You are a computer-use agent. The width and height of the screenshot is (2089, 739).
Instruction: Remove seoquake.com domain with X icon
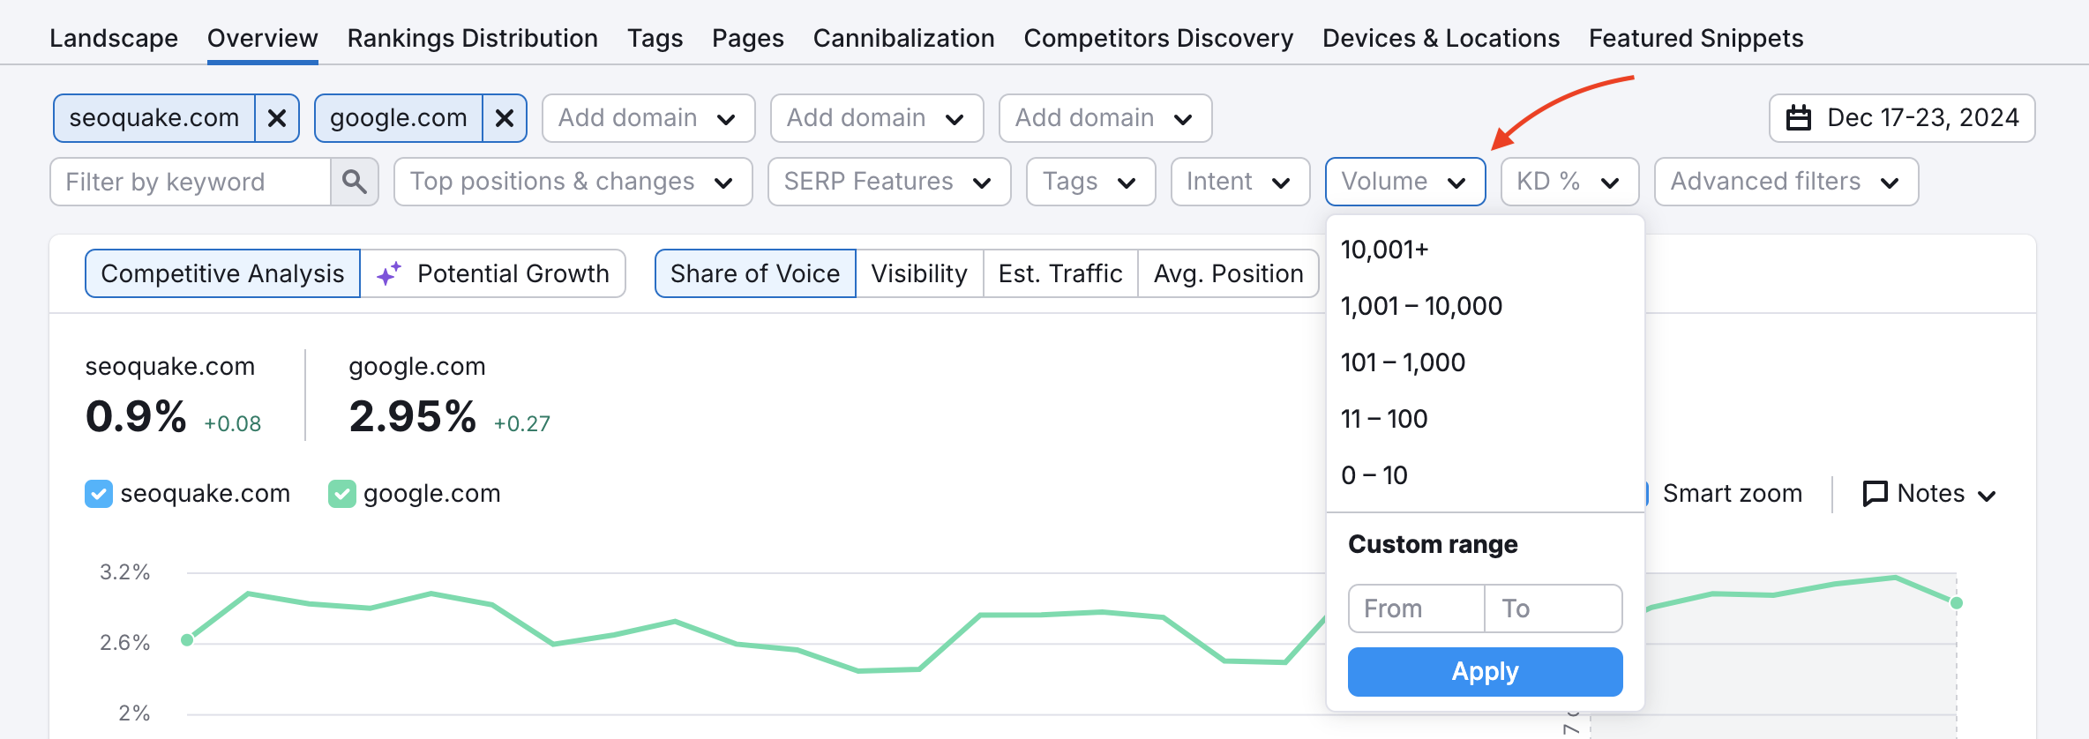pyautogui.click(x=277, y=118)
